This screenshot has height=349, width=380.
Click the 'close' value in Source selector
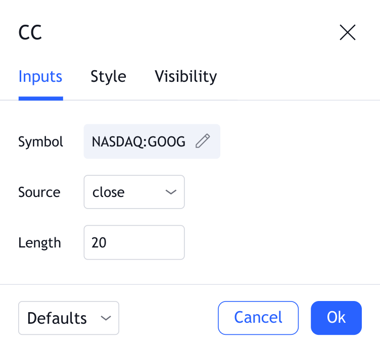pos(108,192)
